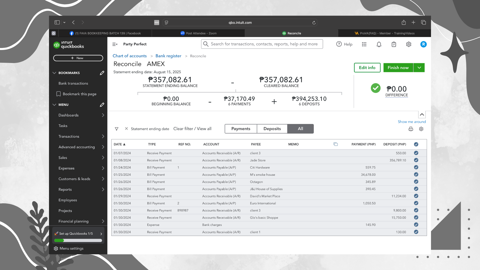Uncheck the cleared mark for Jade Store

click(416, 160)
